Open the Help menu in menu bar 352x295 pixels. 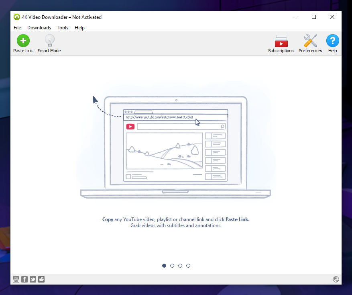tap(79, 28)
